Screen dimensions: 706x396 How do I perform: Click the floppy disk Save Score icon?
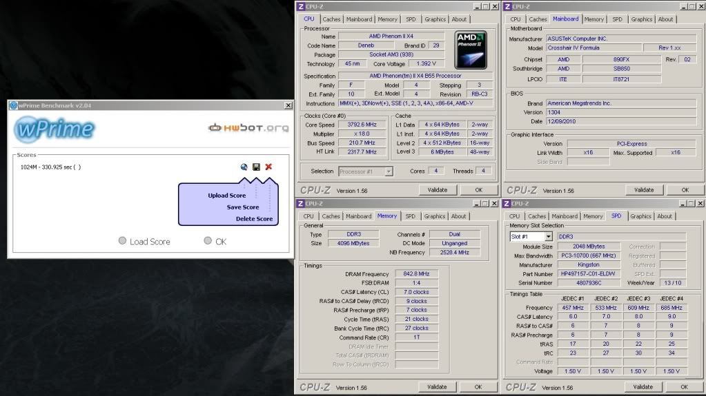tap(256, 167)
